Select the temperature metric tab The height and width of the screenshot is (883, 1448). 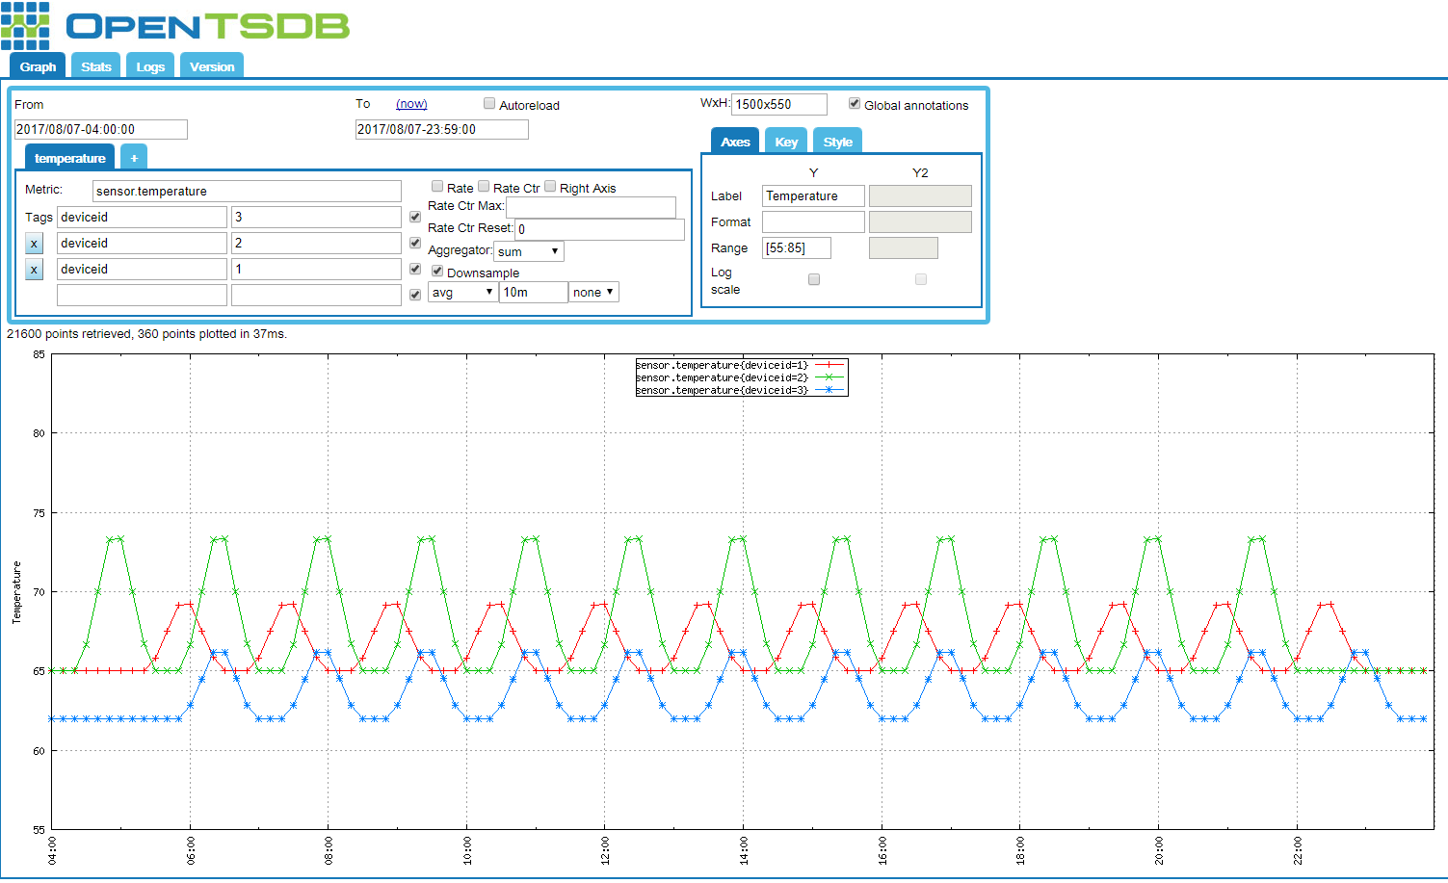[70, 158]
